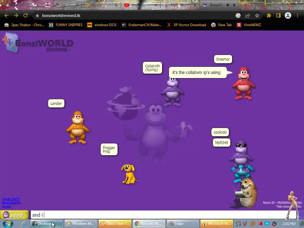Screen dimensions: 304x228
Task: Toggle SAPI5 voice link
Action: (x=11, y=199)
